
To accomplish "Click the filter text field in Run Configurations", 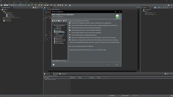I will pyautogui.click(x=60, y=23).
